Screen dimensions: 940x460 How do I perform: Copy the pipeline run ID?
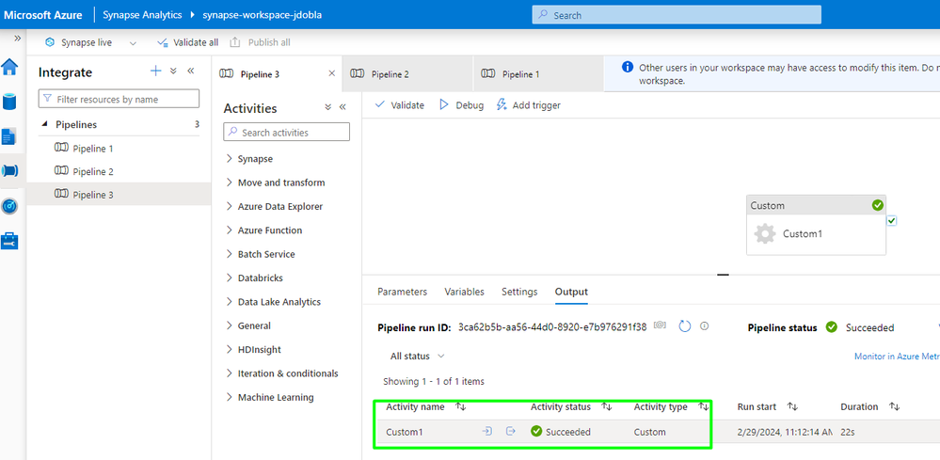[x=660, y=325]
